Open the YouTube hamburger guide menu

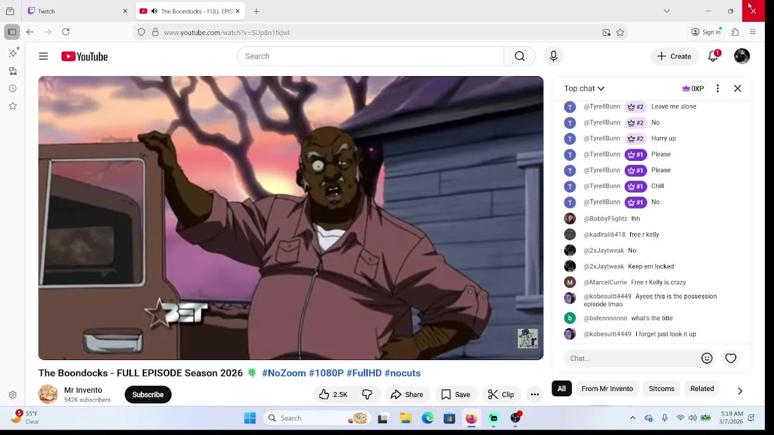point(44,56)
